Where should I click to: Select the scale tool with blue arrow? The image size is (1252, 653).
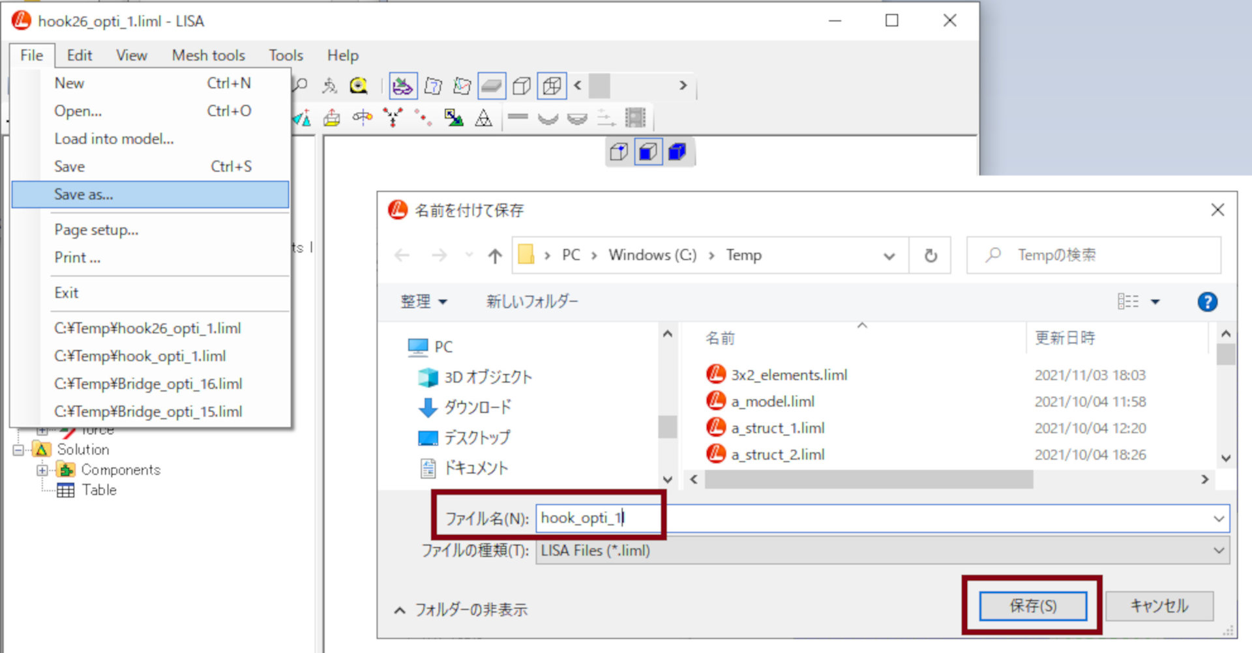(x=454, y=118)
